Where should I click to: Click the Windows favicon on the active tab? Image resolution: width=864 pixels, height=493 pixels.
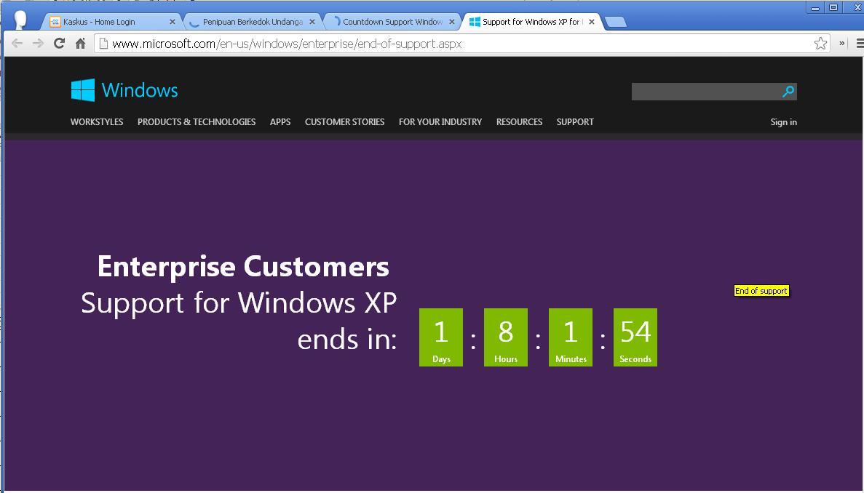pyautogui.click(x=475, y=22)
